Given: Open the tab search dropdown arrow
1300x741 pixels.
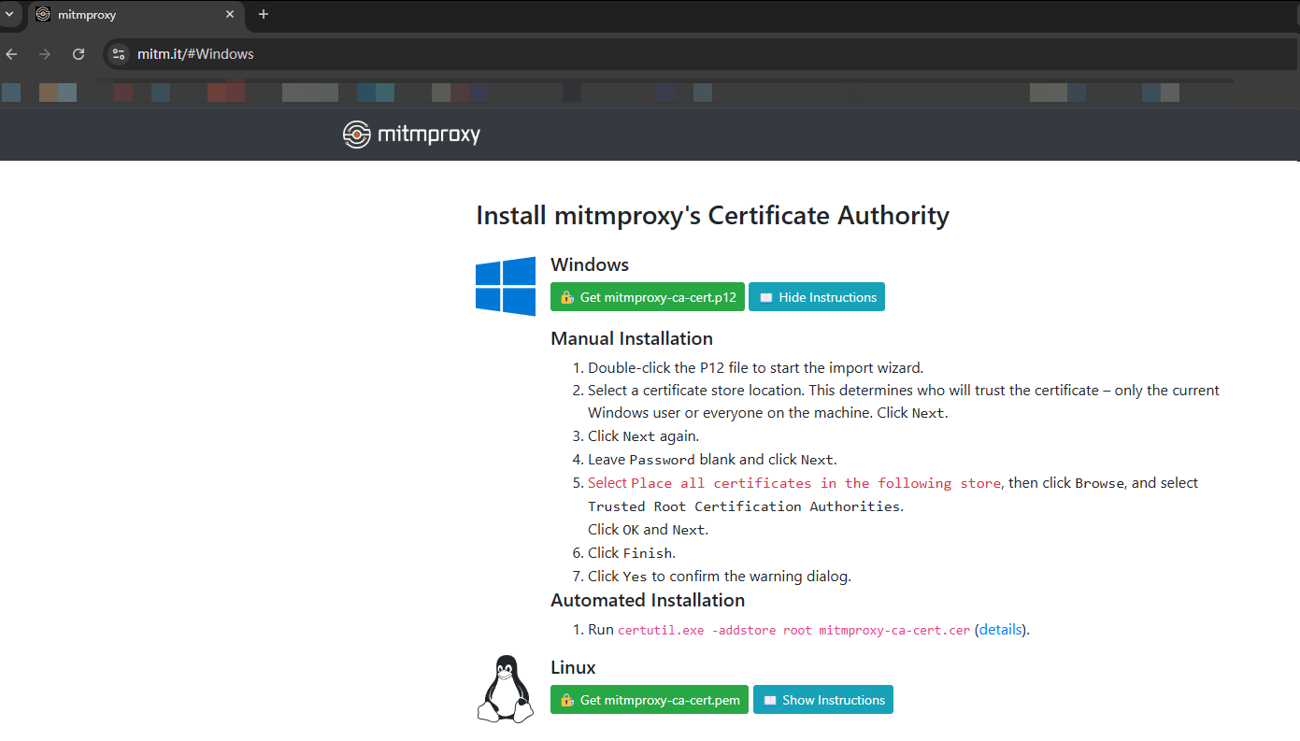Looking at the screenshot, I should click(x=8, y=14).
